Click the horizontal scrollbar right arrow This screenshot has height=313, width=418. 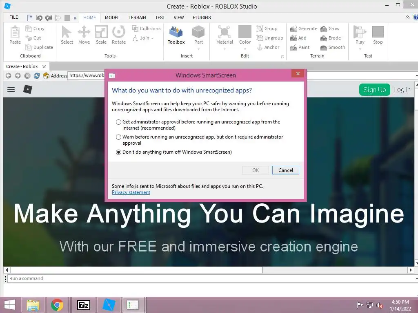pos(411,270)
